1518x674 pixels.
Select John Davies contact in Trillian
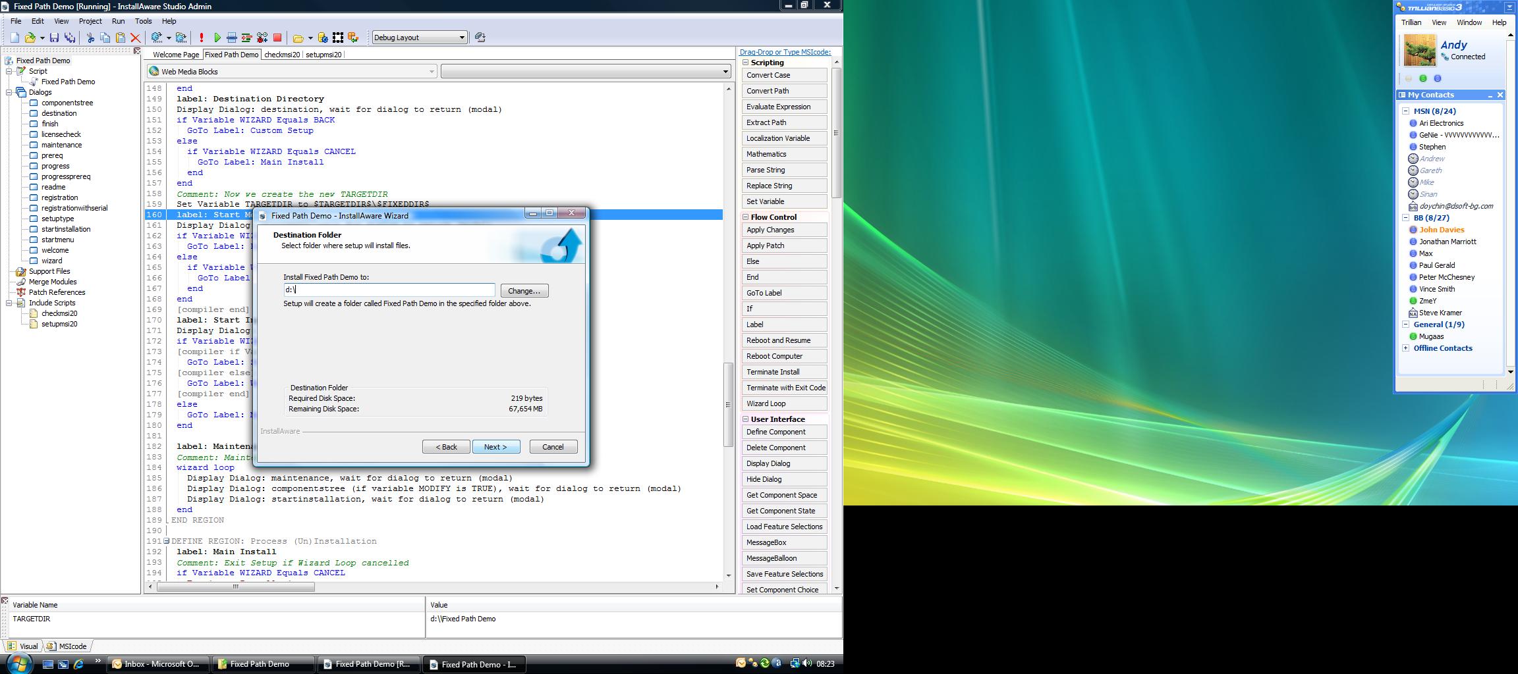tap(1442, 230)
